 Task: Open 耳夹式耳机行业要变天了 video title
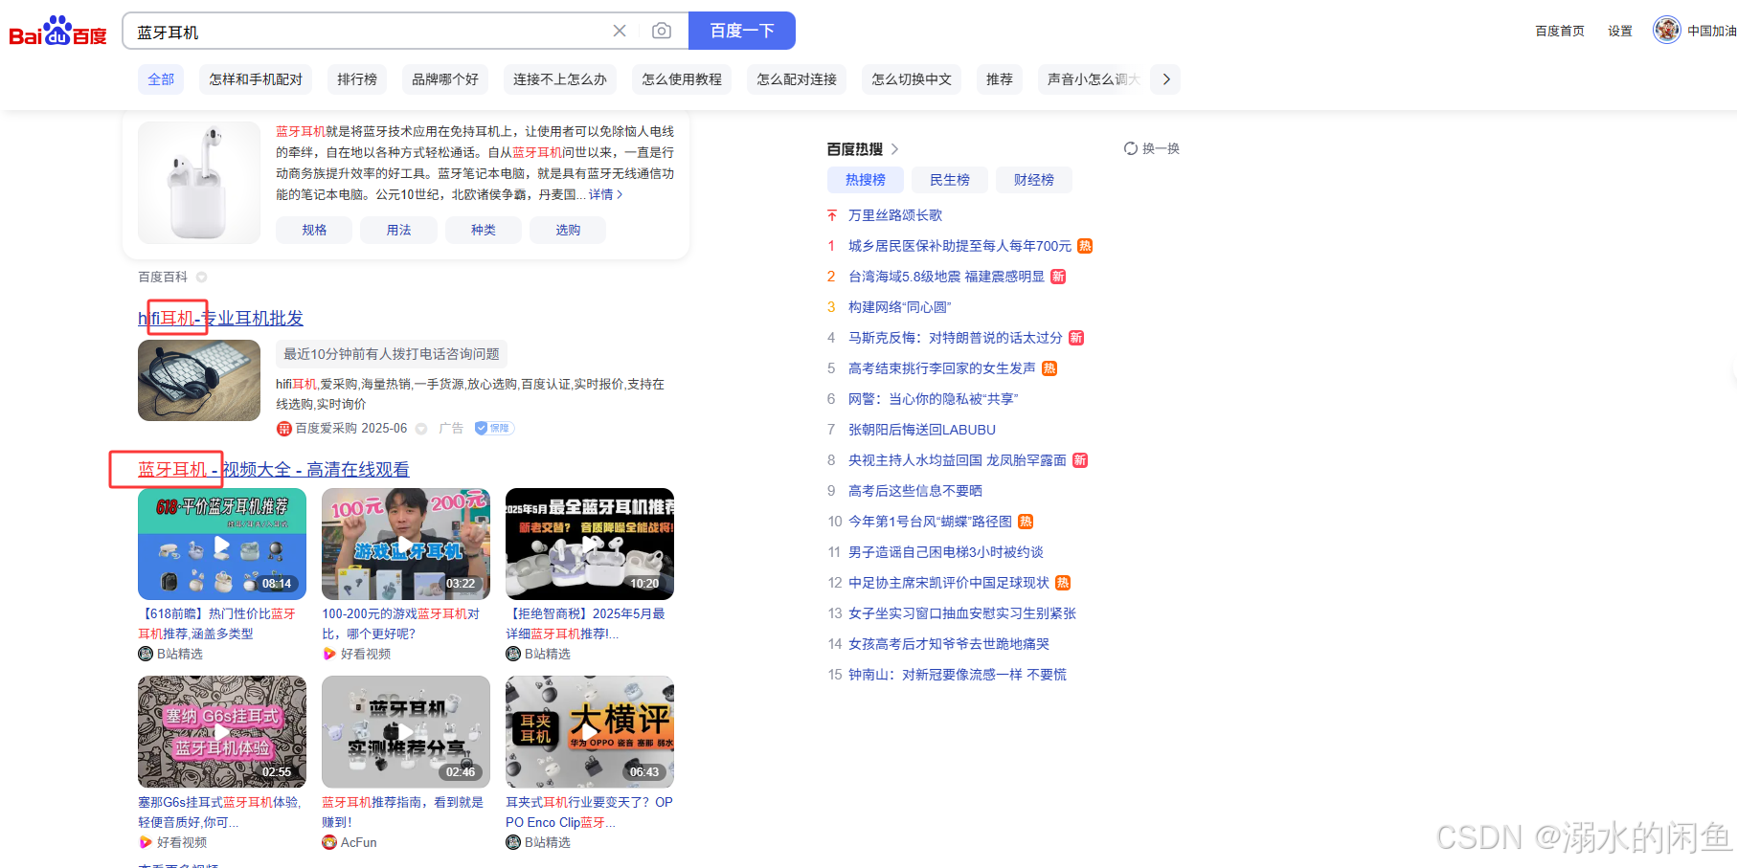589,812
